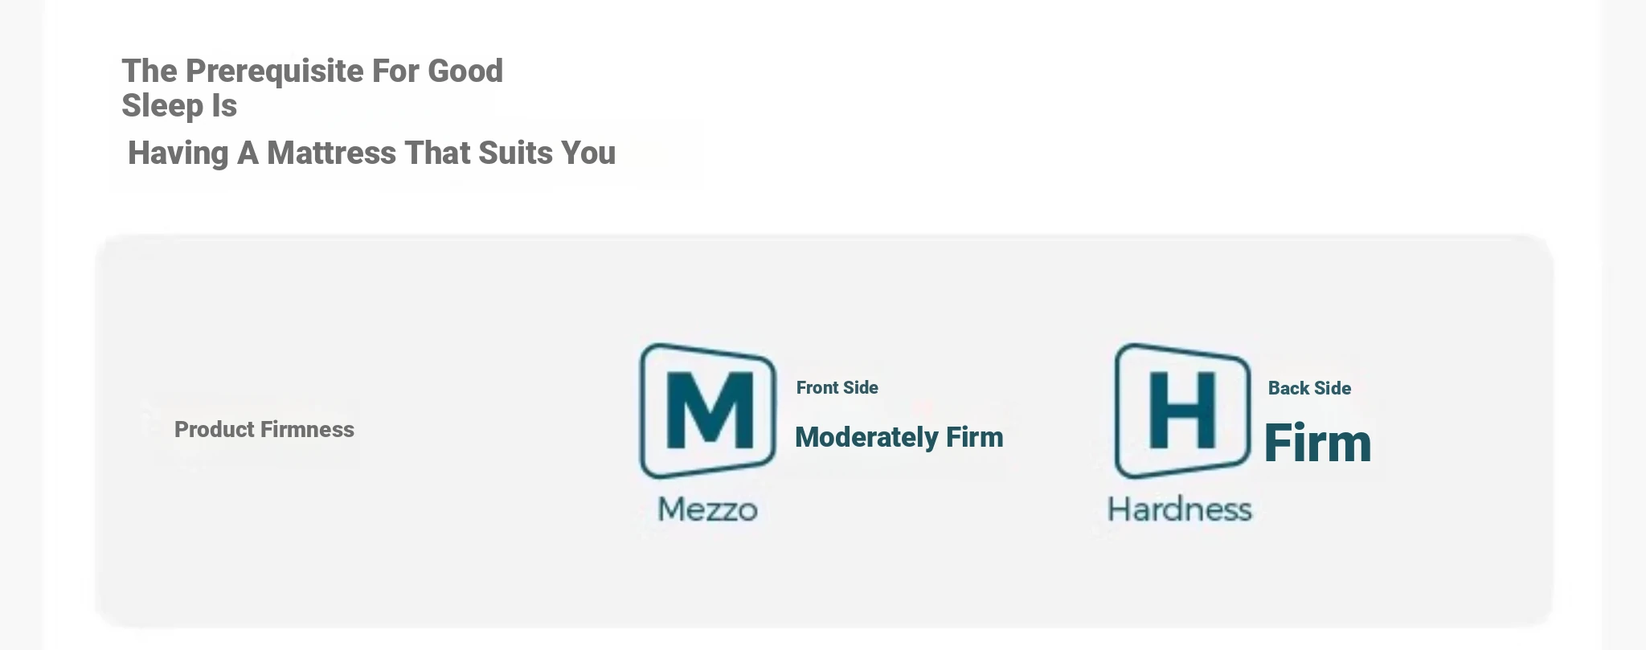The image size is (1646, 650).
Task: Select the Mezzo label under M icon
Action: click(x=707, y=509)
